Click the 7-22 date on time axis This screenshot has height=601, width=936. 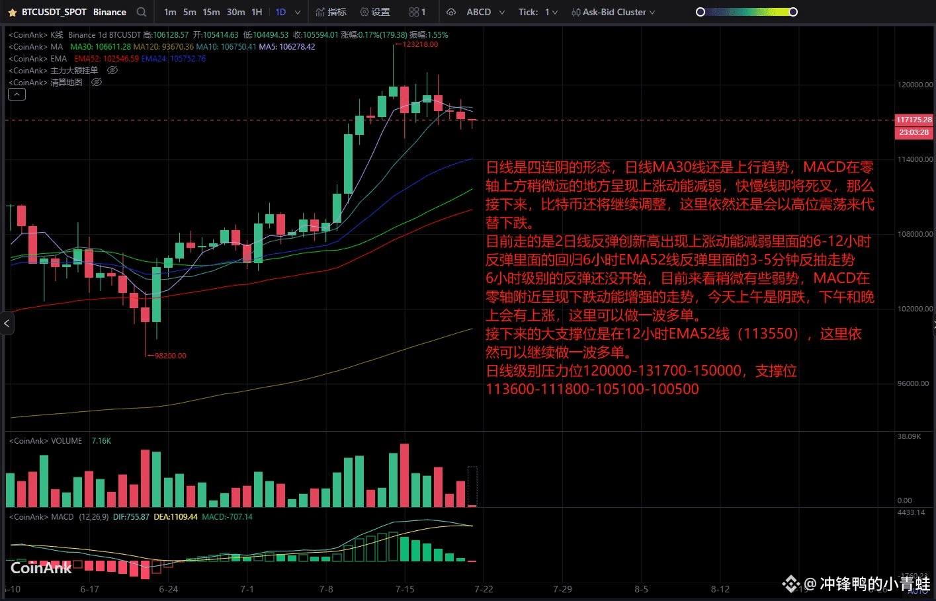484,588
